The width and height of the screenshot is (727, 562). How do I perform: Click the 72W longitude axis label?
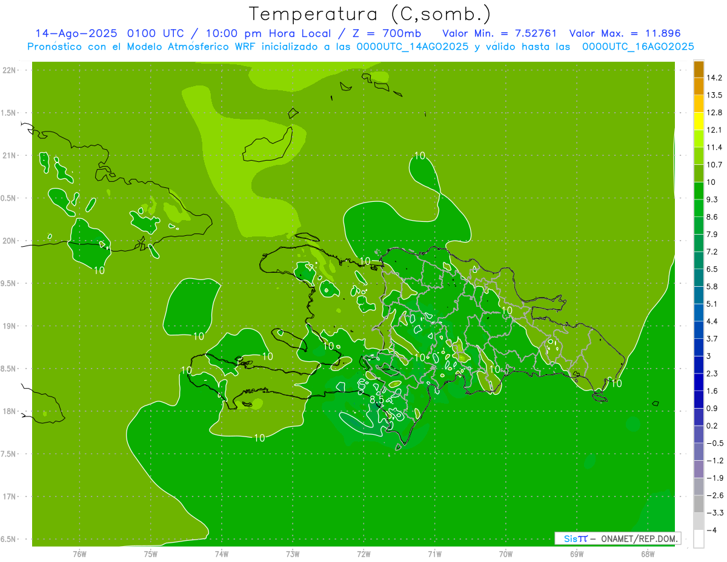pos(363,554)
